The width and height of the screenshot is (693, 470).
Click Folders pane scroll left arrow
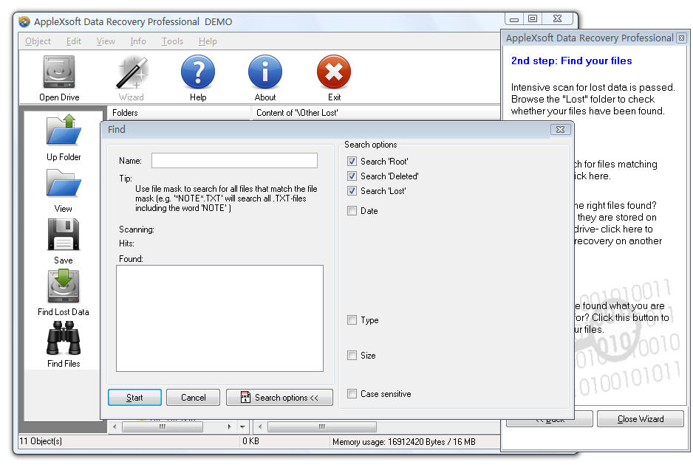pos(115,426)
